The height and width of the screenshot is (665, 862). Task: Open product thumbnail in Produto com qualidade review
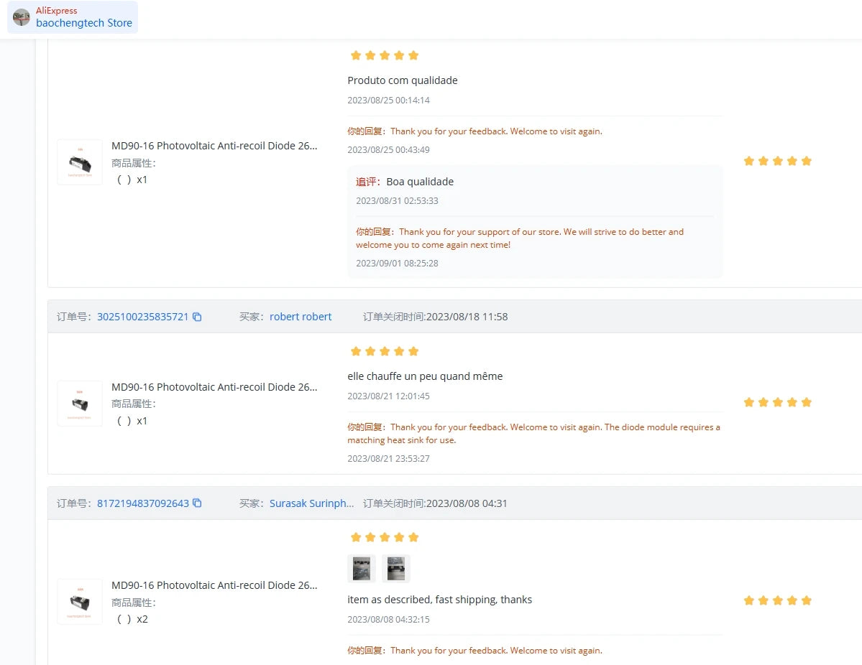[80, 162]
